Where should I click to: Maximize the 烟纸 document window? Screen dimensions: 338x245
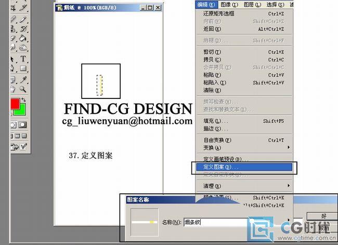point(150,8)
